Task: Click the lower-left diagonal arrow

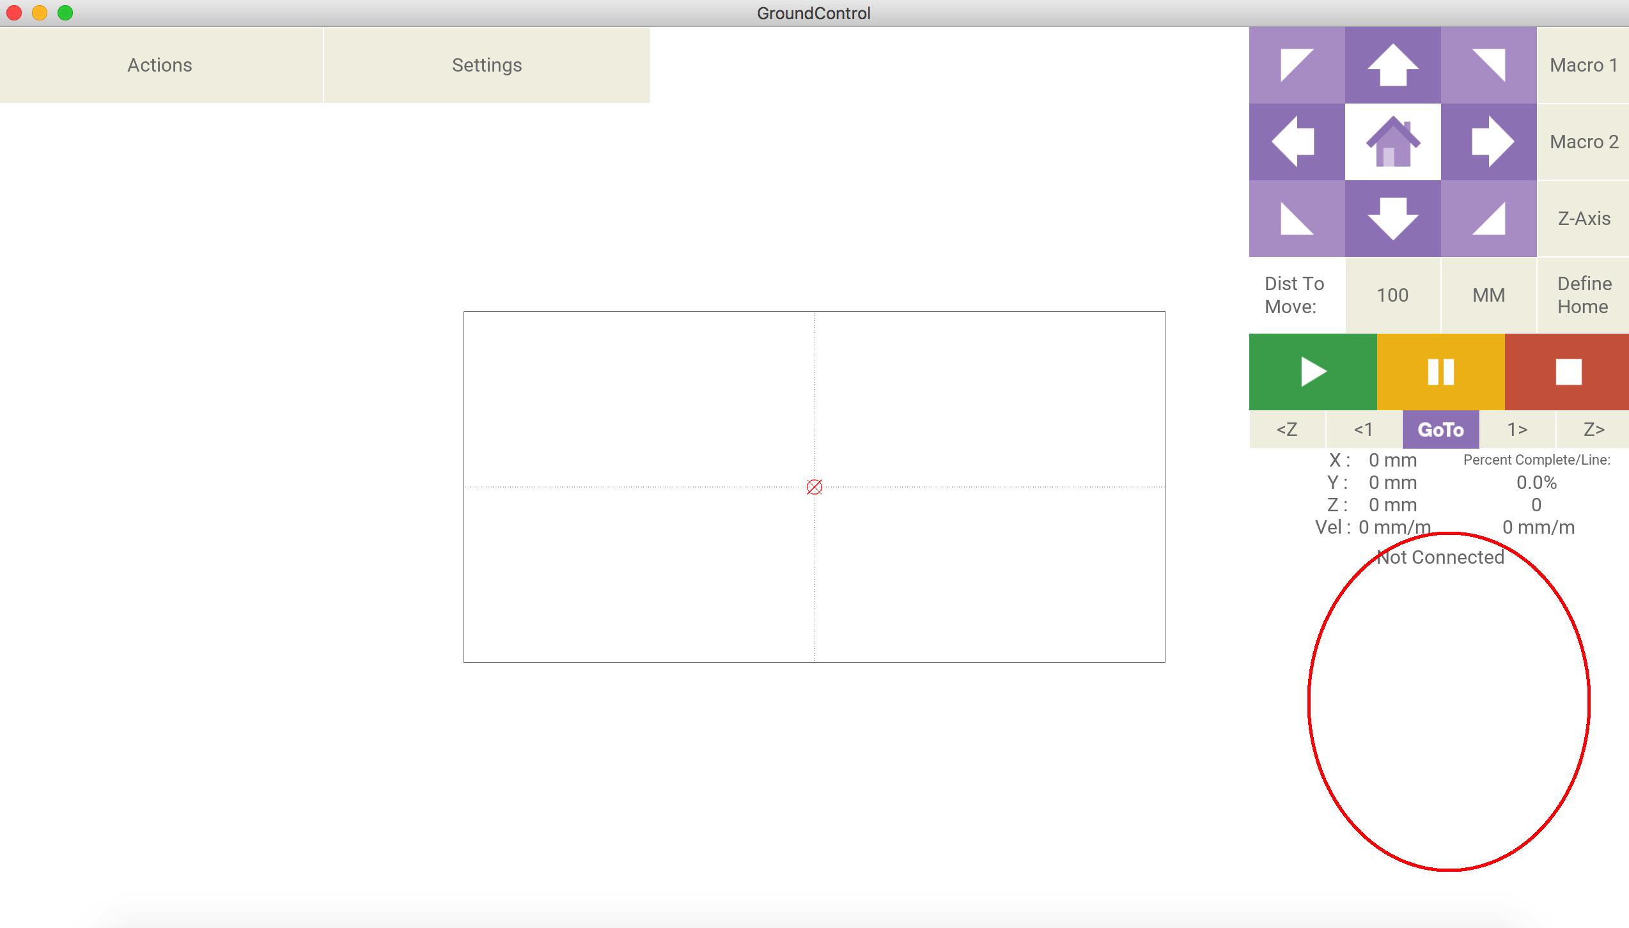Action: click(1297, 218)
